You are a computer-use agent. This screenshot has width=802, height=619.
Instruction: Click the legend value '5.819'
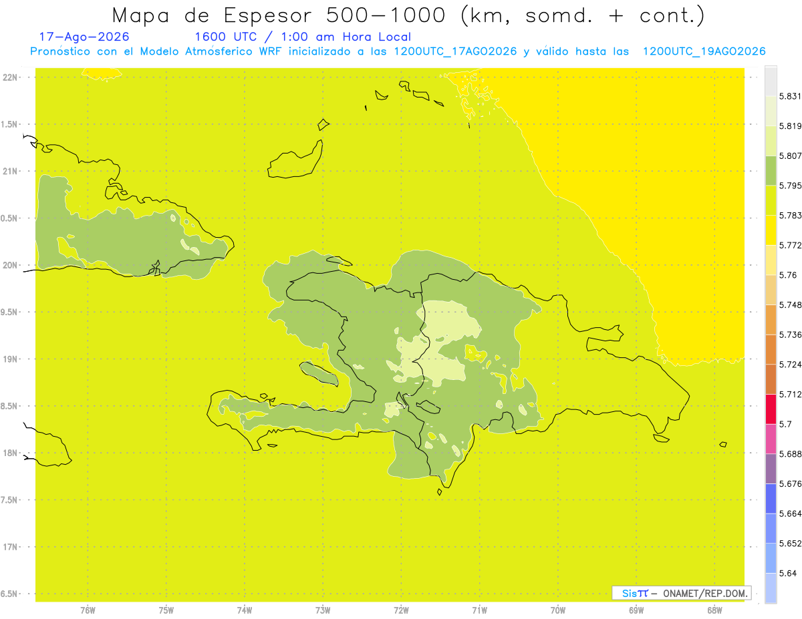tap(791, 126)
